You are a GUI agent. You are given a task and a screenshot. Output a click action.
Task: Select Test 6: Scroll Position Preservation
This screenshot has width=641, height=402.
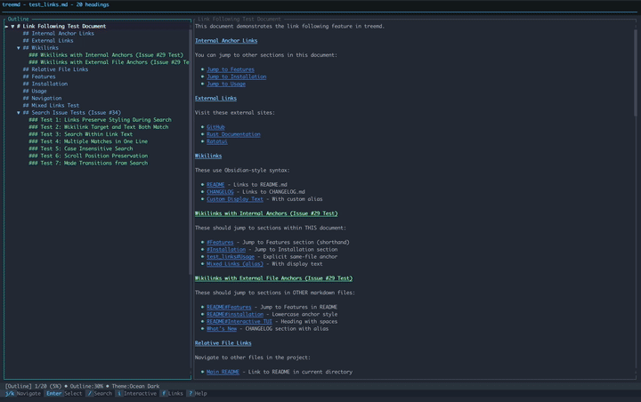[x=88, y=156]
